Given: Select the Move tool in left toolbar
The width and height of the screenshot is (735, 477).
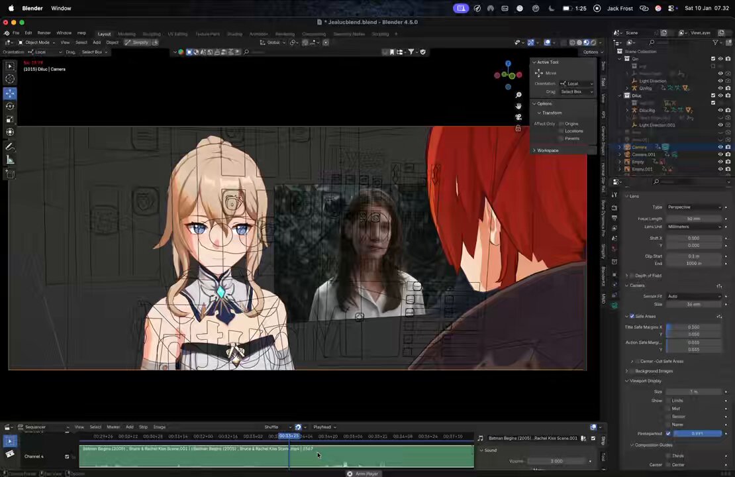Looking at the screenshot, I should (x=10, y=93).
